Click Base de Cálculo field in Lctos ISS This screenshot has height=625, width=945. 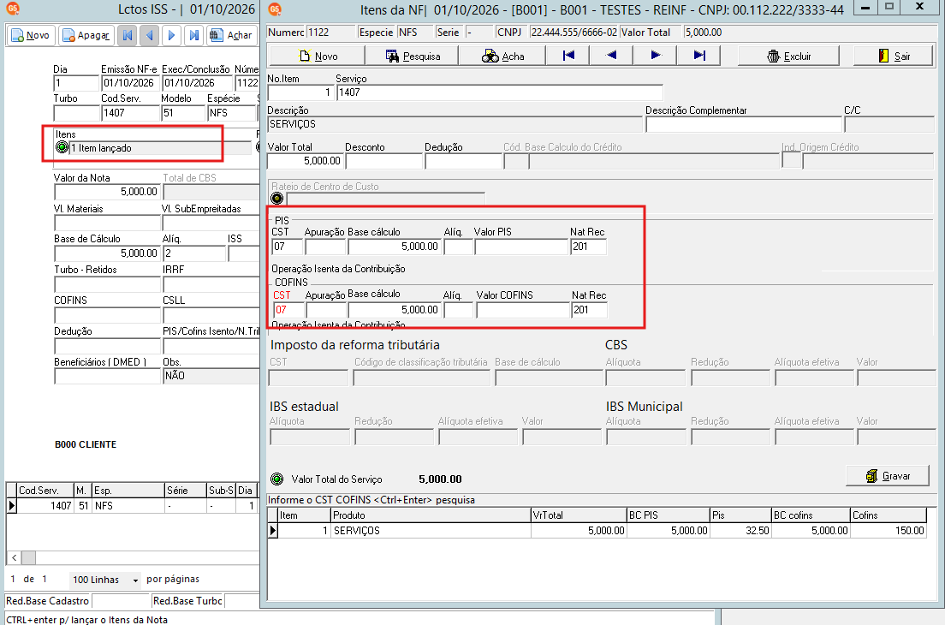coord(107,253)
